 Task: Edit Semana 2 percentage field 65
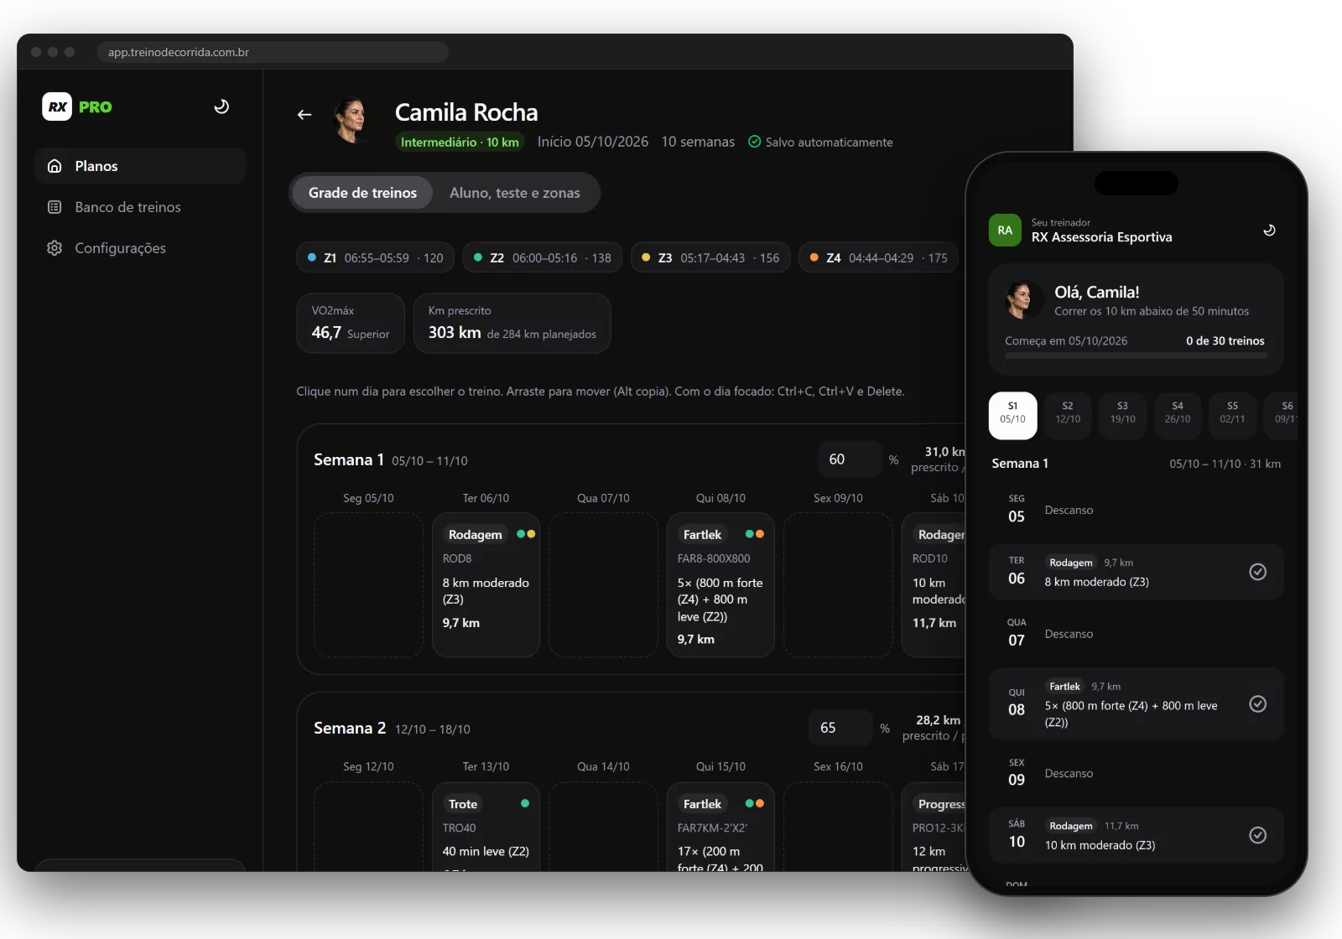tap(840, 728)
